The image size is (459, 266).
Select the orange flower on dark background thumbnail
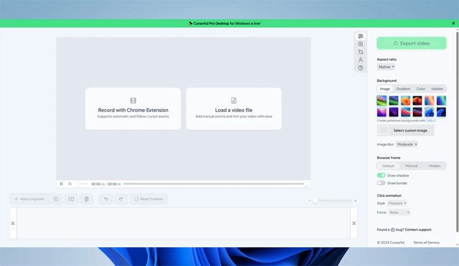(x=417, y=101)
